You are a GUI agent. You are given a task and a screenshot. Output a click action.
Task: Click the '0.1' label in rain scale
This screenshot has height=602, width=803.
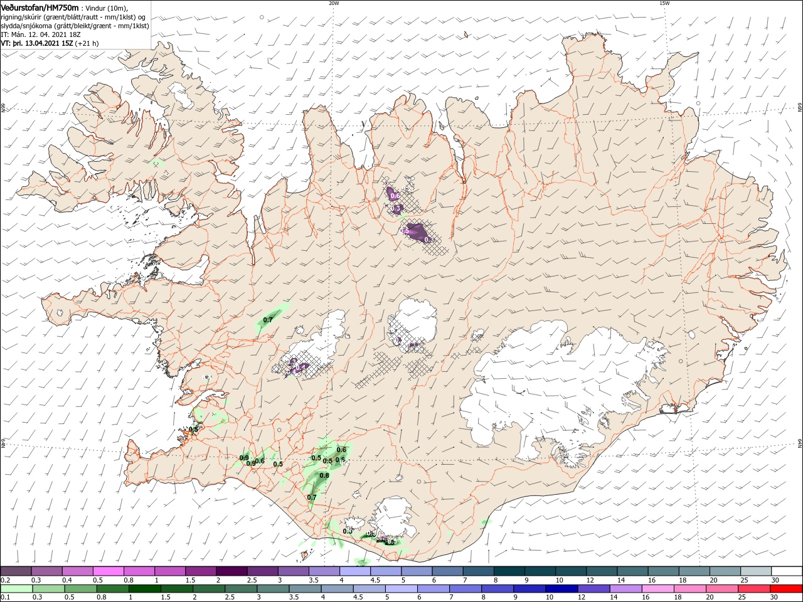(5, 598)
